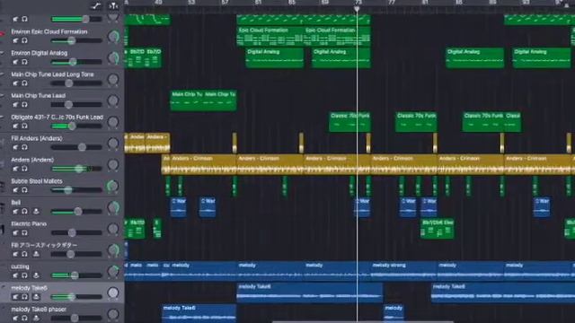
Task: Mute the Bell track
Action: pos(15,212)
